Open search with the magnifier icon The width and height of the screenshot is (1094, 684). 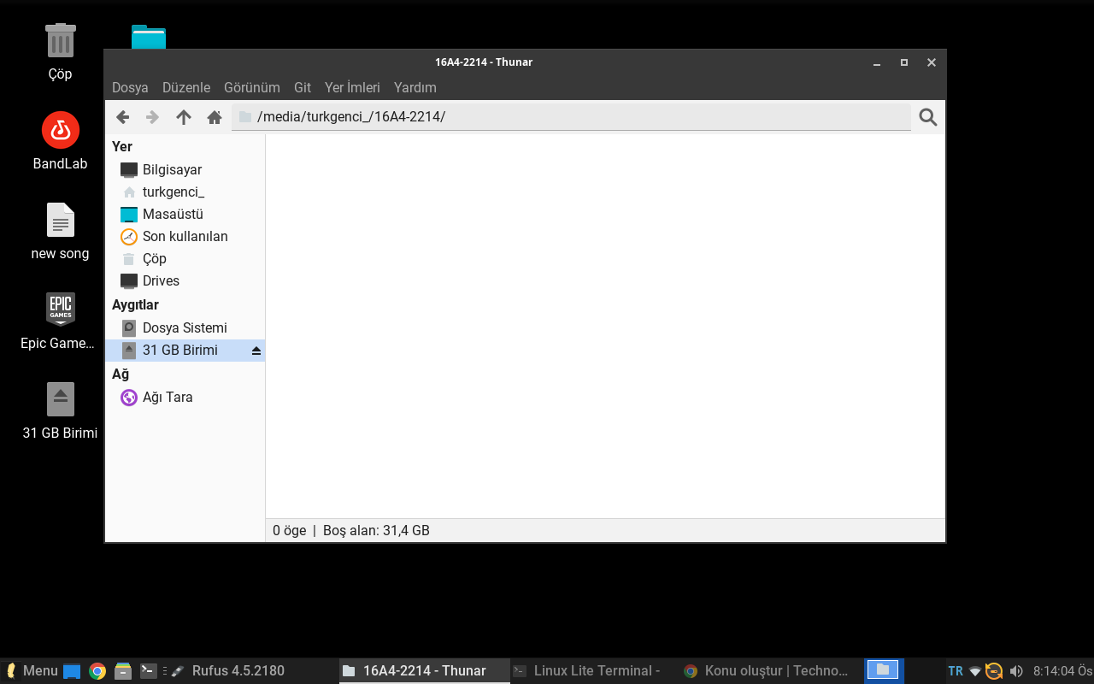point(928,117)
